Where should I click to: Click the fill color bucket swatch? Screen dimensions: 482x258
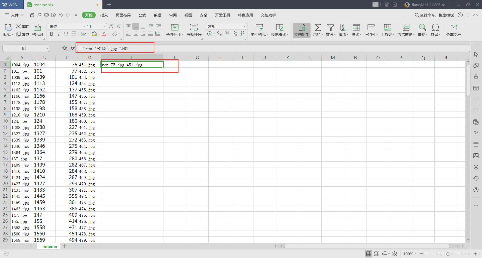(94, 34)
